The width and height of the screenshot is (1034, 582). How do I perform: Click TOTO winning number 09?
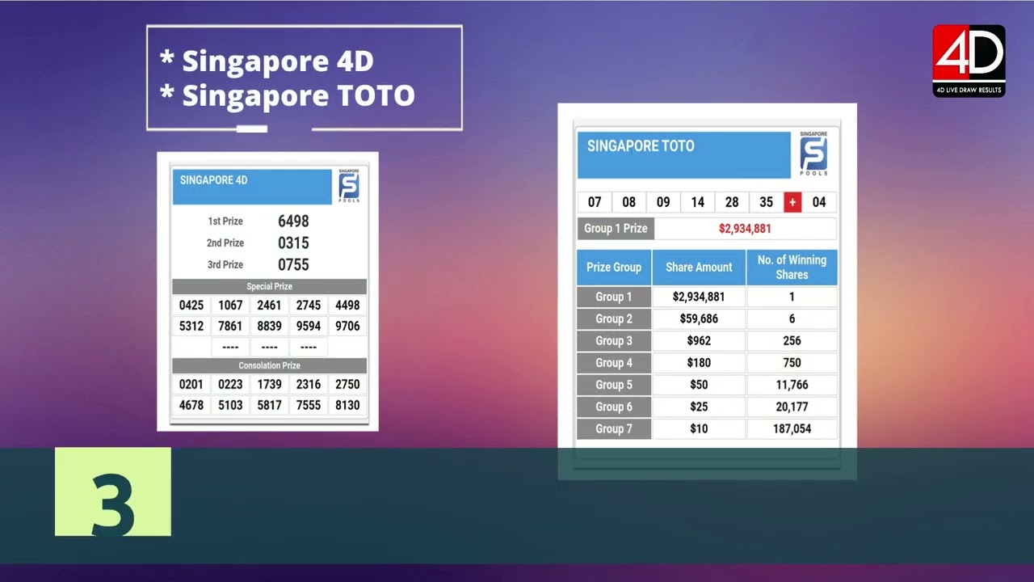pyautogui.click(x=663, y=202)
